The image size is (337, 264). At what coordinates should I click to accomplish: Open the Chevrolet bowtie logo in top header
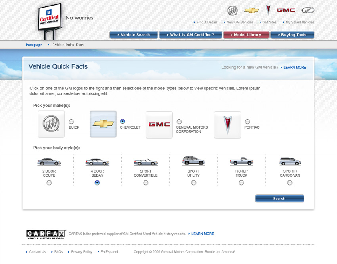tap(252, 10)
